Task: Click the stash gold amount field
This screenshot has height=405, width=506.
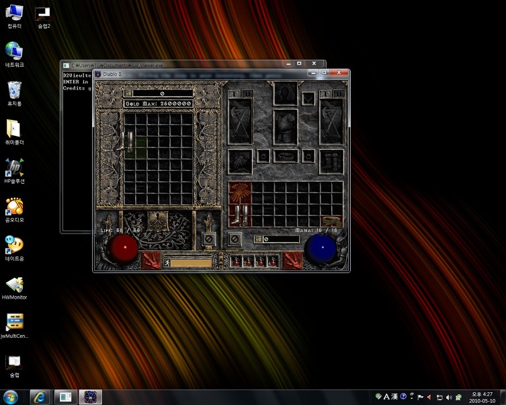Action: (163, 94)
